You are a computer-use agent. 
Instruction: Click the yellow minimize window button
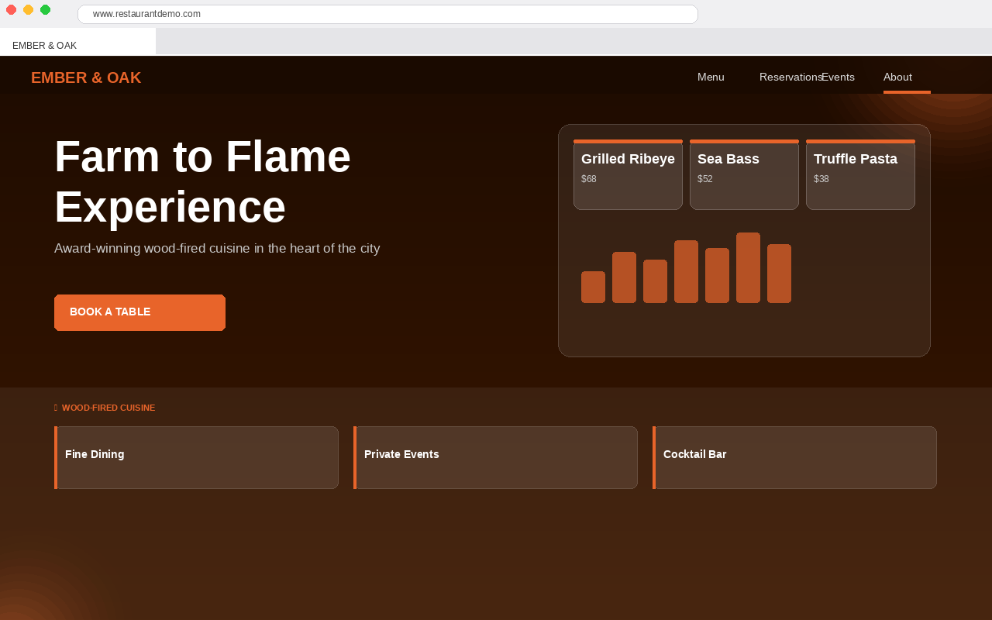coord(28,9)
